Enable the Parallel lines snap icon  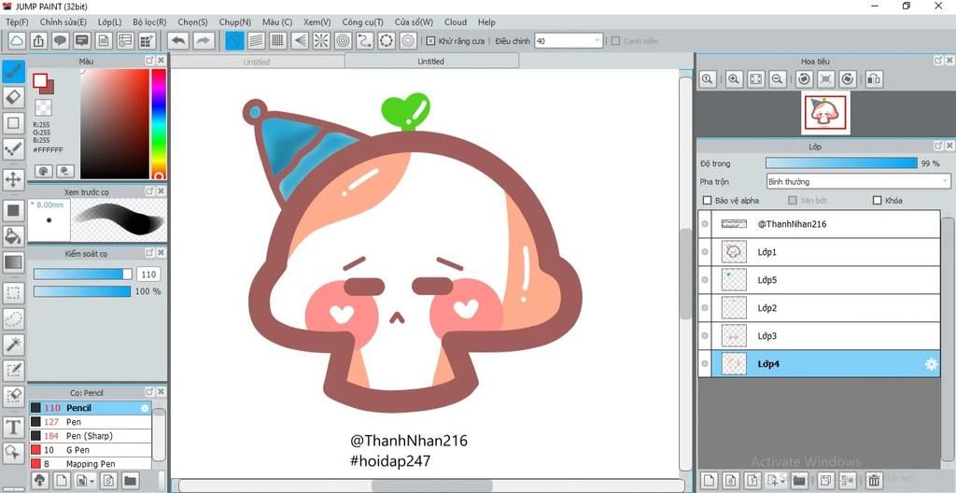pyautogui.click(x=257, y=41)
